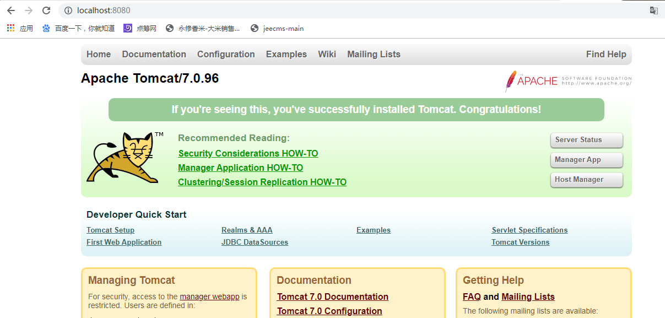Screen dimensions: 665x318
Task: Open Security Considerations HOW-TO link
Action: click(x=248, y=153)
